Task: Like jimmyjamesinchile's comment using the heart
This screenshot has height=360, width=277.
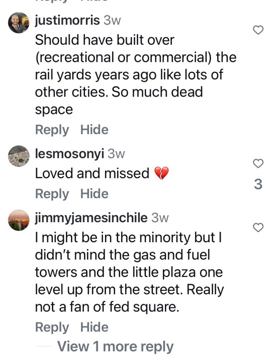Action: pyautogui.click(x=258, y=228)
